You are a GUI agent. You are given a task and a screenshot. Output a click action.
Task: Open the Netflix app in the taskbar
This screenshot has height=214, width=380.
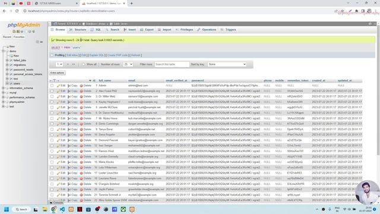(x=80, y=209)
